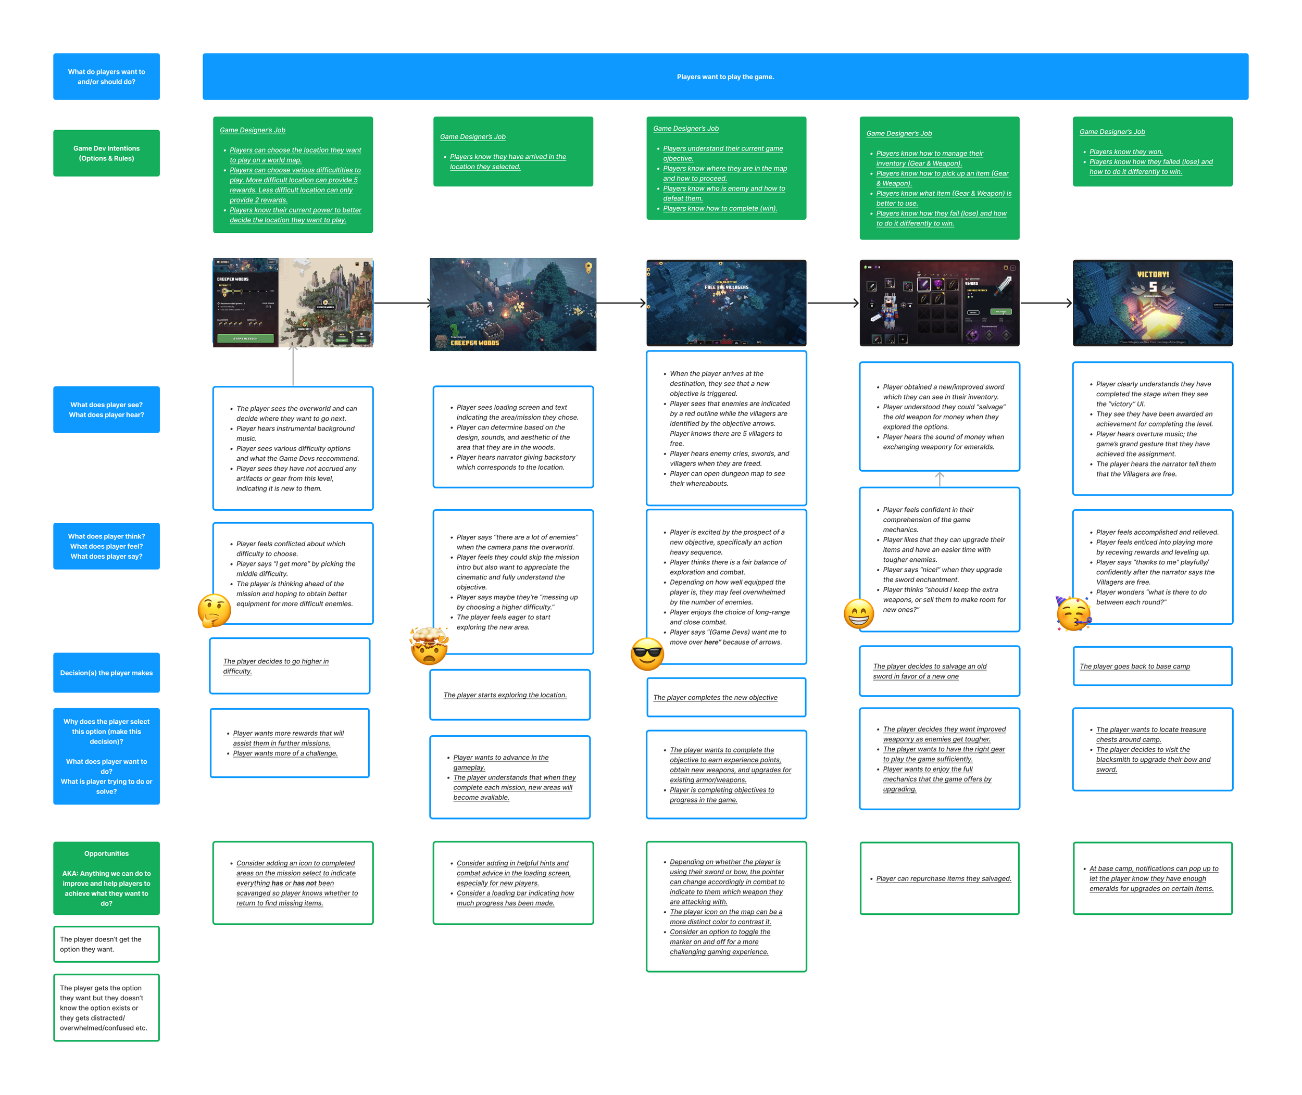Image resolution: width=1302 pixels, height=1095 pixels.
Task: Click 'Player can repurchase items they salvaged' note
Action: point(943,878)
